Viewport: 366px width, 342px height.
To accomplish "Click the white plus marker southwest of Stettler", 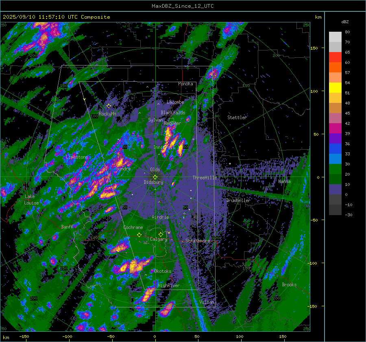I will [230, 163].
